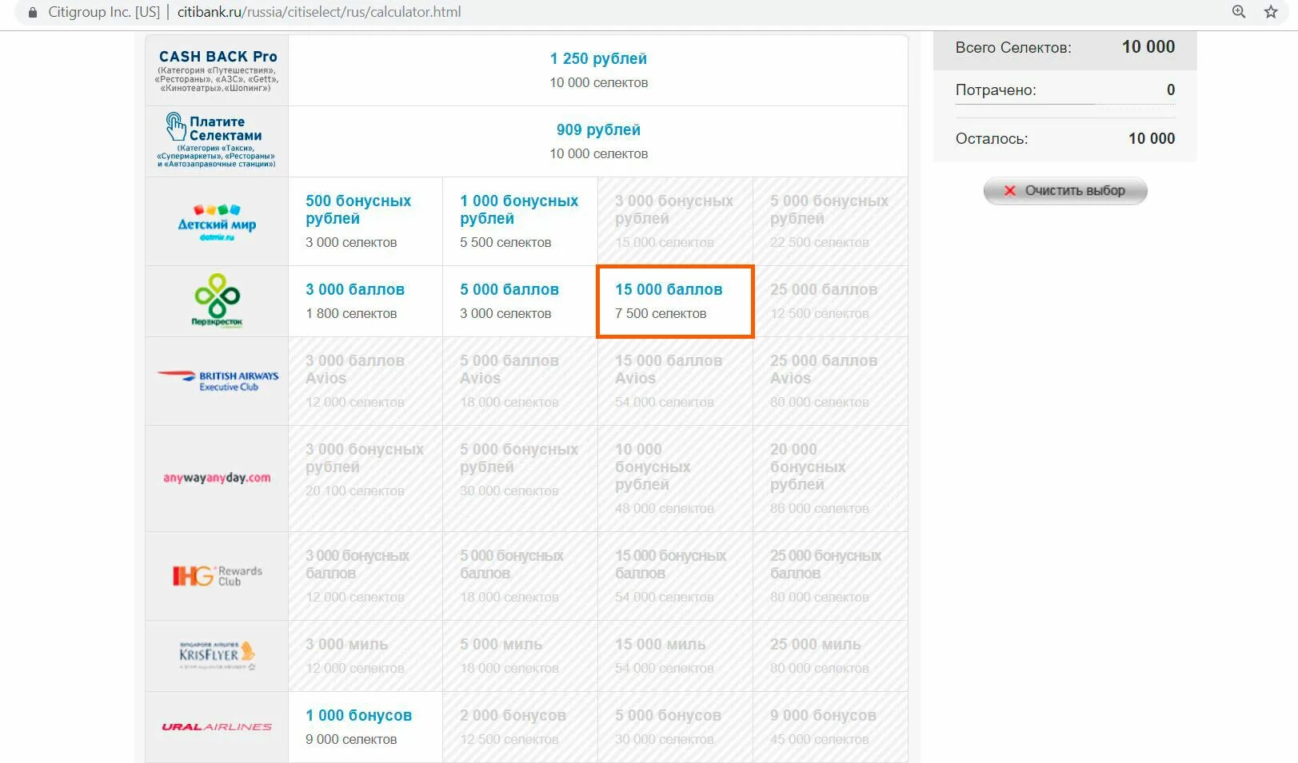Click the Ural Airlines logo
1298x763 pixels.
pyautogui.click(x=217, y=727)
